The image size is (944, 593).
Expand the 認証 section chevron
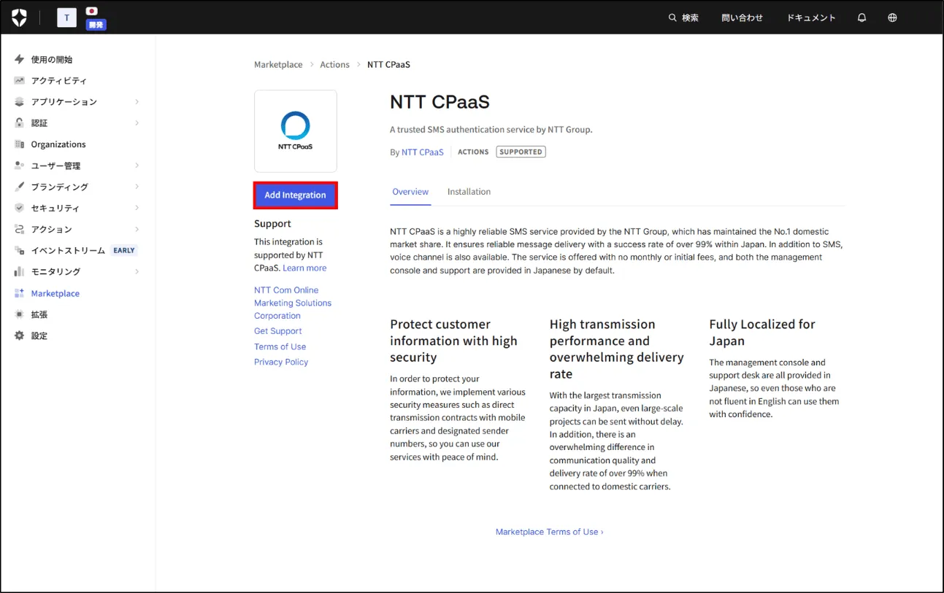pyautogui.click(x=137, y=123)
